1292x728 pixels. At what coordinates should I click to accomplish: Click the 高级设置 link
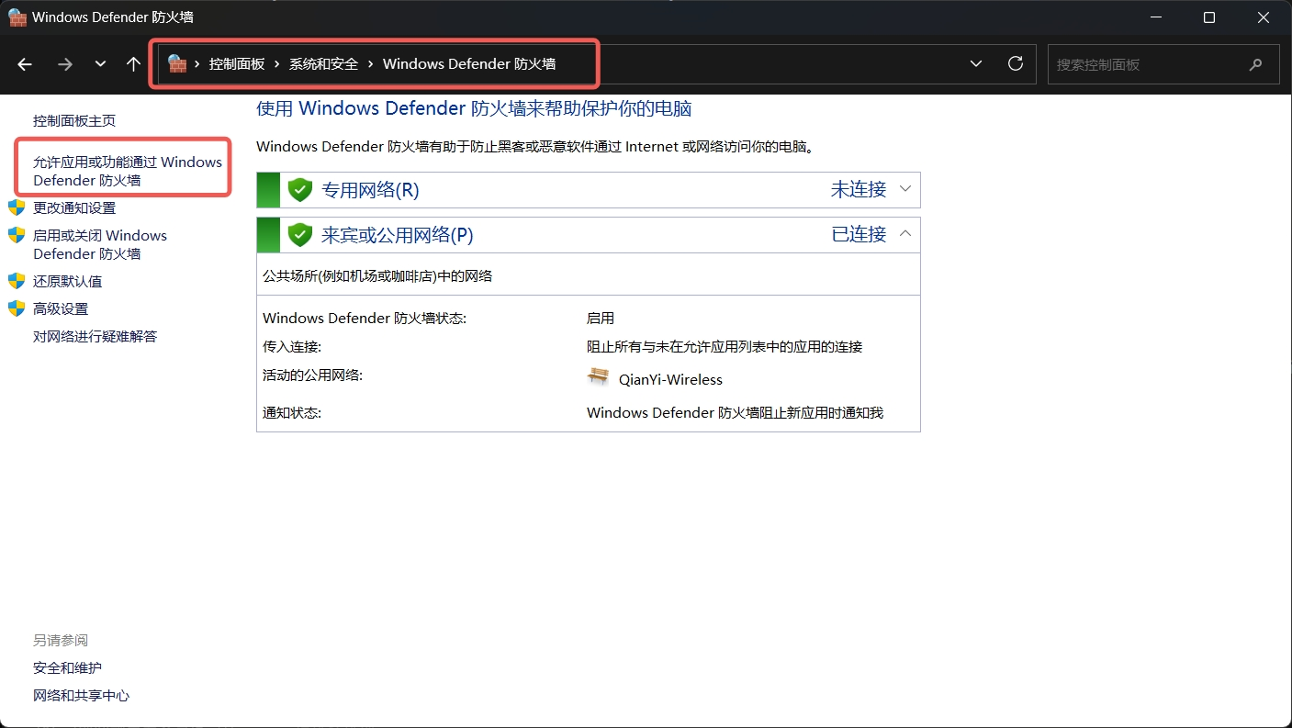(61, 309)
